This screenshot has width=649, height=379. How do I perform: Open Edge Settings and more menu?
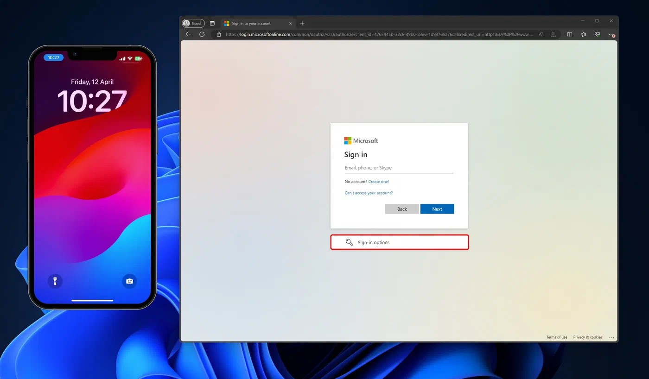pyautogui.click(x=611, y=34)
